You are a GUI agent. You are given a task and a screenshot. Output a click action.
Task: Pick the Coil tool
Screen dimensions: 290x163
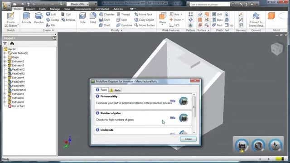[x=66, y=14]
